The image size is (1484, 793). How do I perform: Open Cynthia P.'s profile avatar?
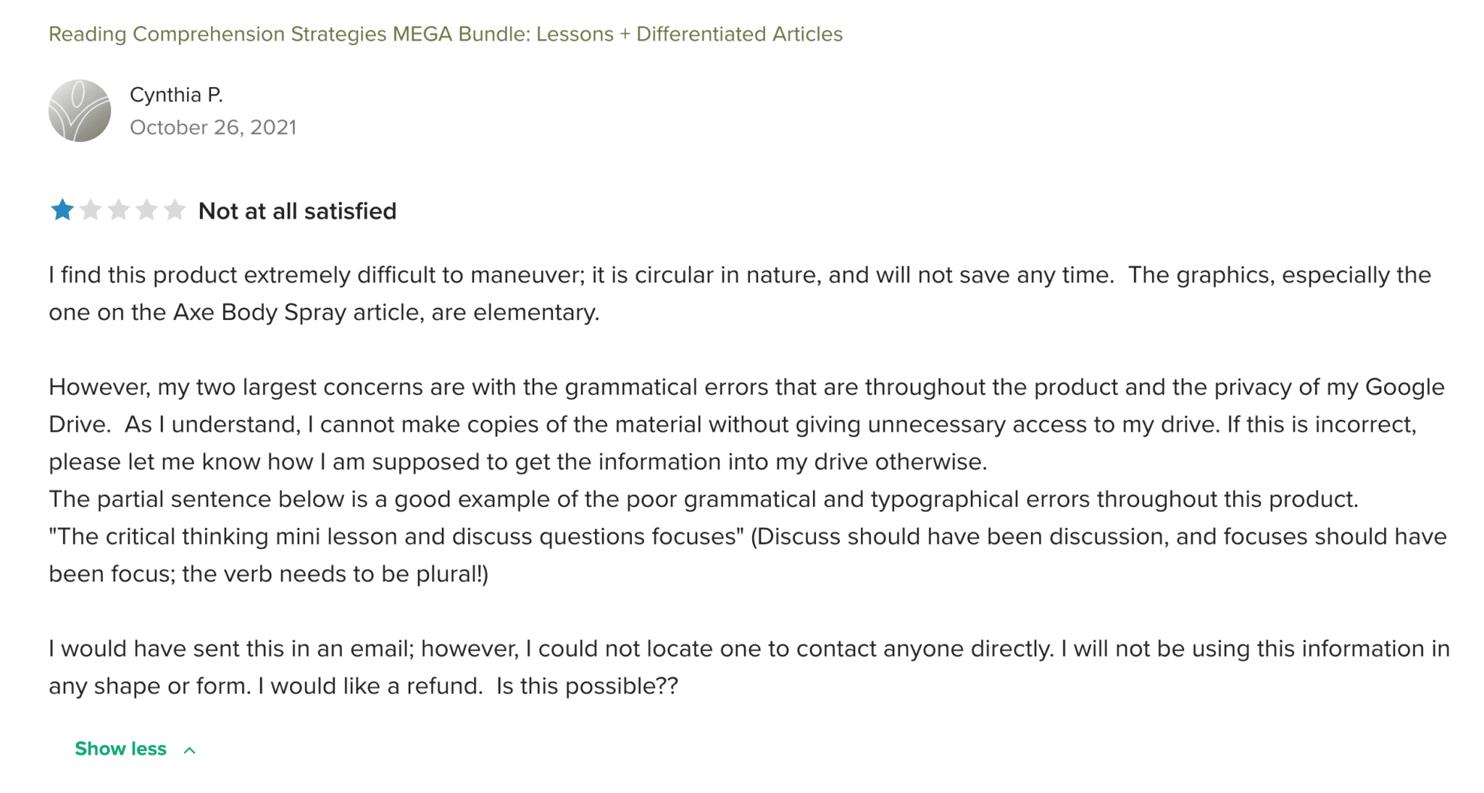tap(80, 110)
